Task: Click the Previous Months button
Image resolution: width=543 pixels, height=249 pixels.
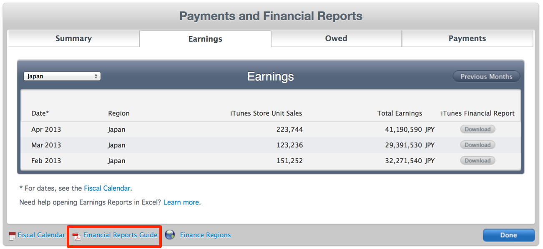Action: coord(486,77)
